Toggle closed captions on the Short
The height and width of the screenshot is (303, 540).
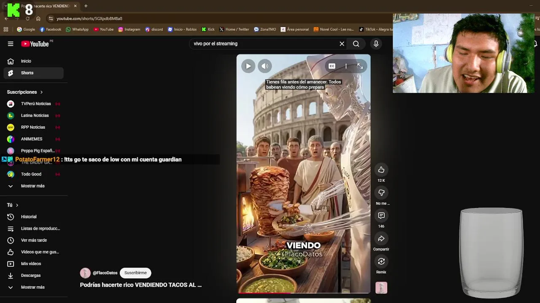click(x=332, y=66)
